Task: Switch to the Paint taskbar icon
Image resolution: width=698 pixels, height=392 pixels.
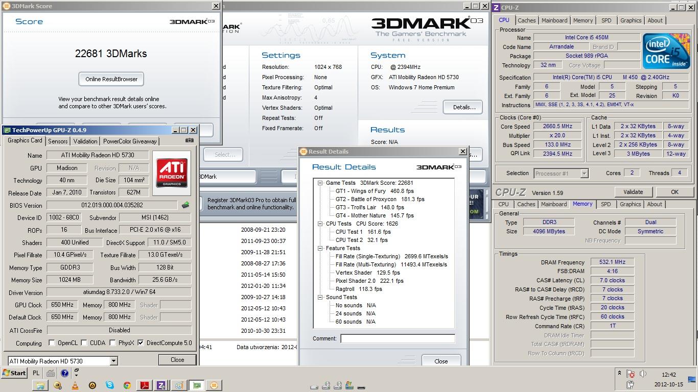Action: pyautogui.click(x=179, y=385)
